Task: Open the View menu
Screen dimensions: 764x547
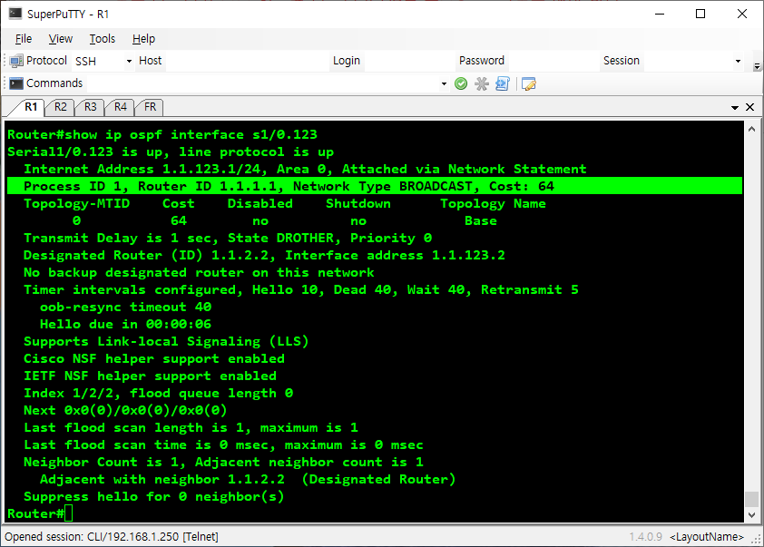Action: (61, 39)
